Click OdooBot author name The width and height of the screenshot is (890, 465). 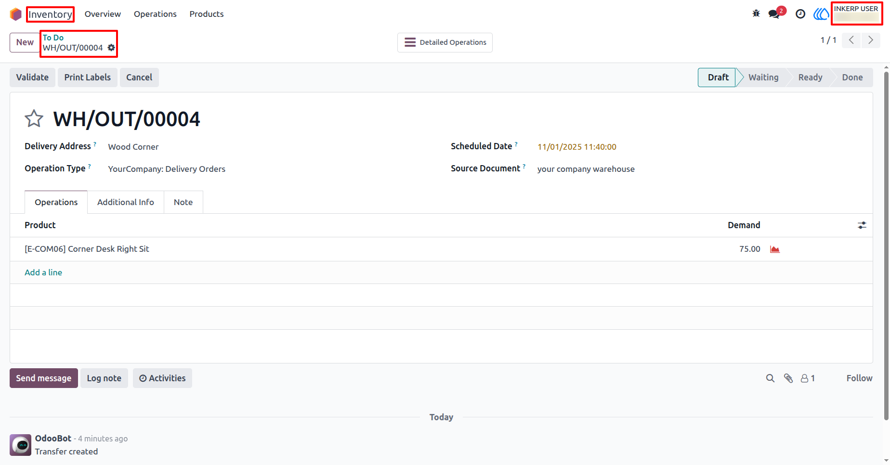(53, 439)
